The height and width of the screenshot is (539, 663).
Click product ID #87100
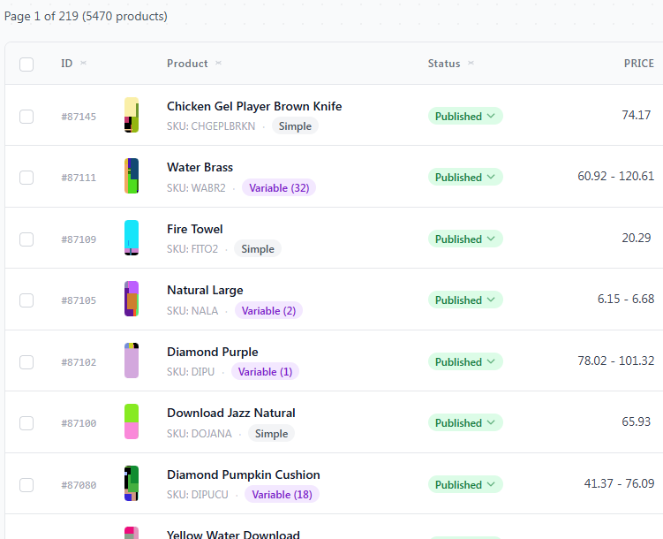pos(79,423)
